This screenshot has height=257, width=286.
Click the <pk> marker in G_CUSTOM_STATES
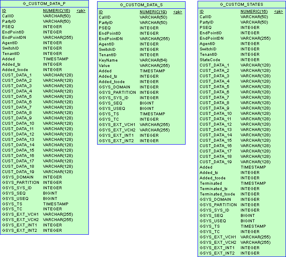click(278, 12)
